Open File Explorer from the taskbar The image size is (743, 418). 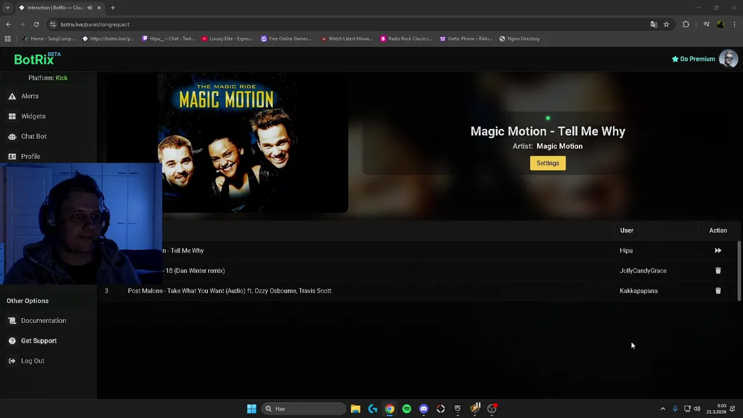355,409
